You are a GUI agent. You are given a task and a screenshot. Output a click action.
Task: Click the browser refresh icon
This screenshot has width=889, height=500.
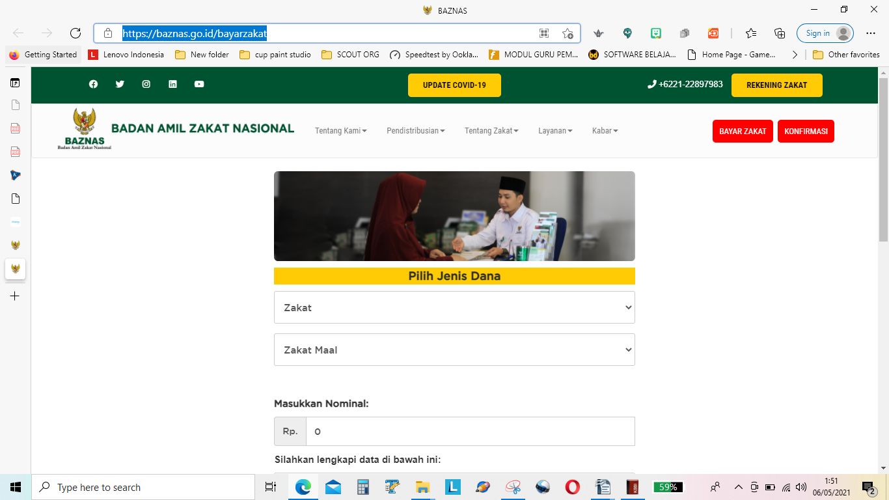click(x=75, y=33)
